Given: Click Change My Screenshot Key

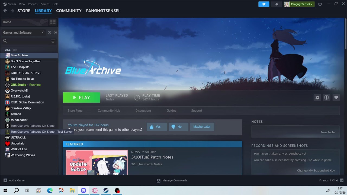Looking at the screenshot, I should pyautogui.click(x=316, y=171).
